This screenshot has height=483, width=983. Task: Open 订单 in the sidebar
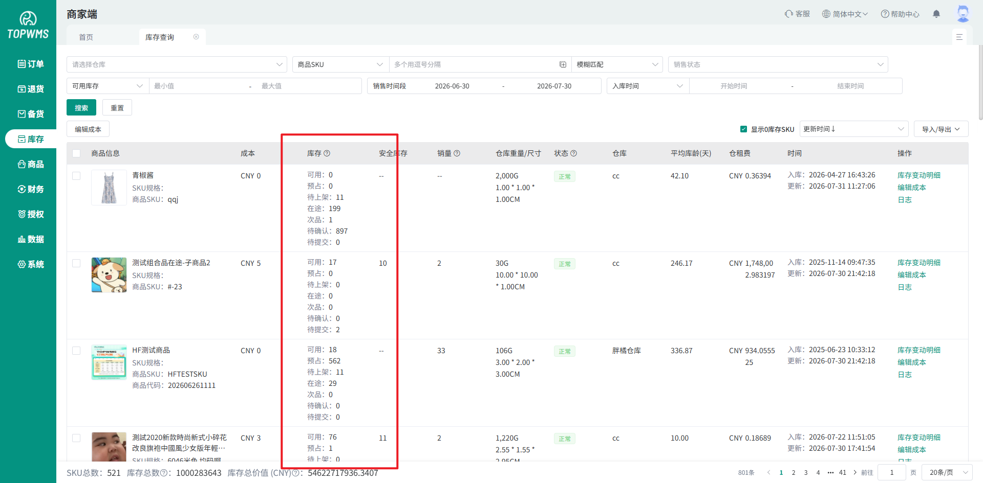click(31, 64)
